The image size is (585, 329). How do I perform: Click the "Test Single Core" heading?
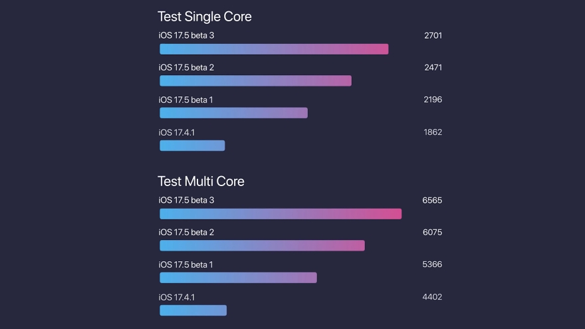pos(204,17)
